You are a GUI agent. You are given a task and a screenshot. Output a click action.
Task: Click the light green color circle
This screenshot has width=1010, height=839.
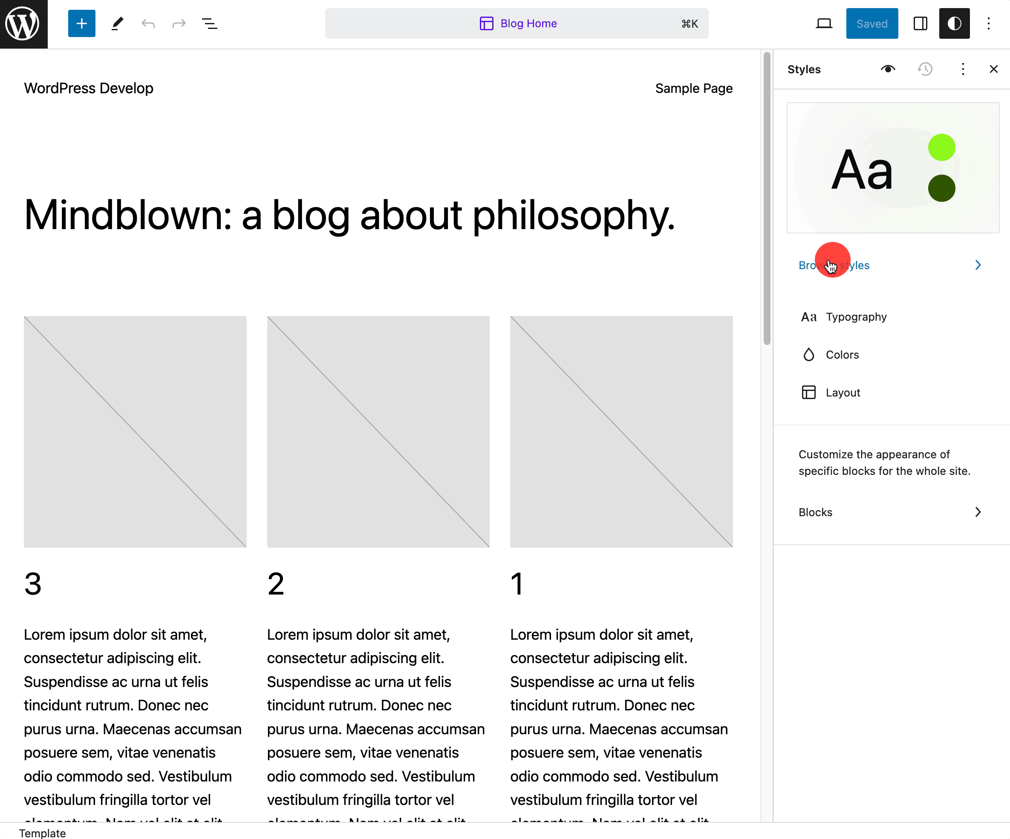point(941,147)
